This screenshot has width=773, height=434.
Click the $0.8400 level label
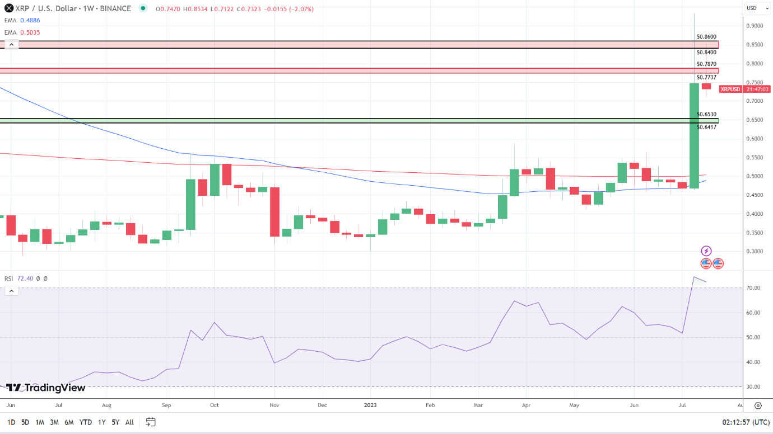tap(706, 52)
